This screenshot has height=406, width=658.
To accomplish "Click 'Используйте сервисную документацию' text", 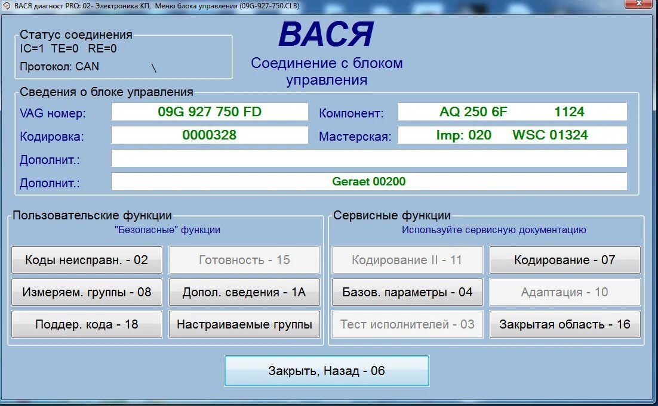I will [x=494, y=230].
